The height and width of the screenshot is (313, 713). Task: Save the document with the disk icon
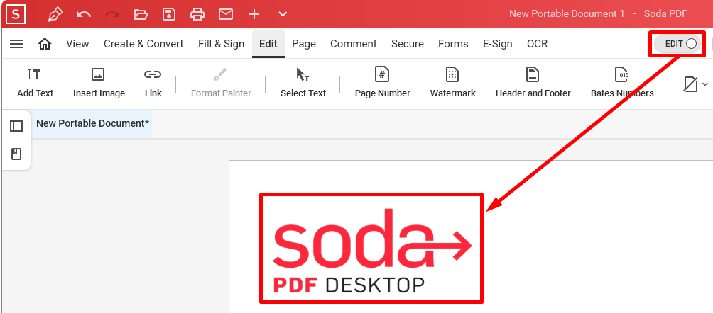[x=169, y=14]
